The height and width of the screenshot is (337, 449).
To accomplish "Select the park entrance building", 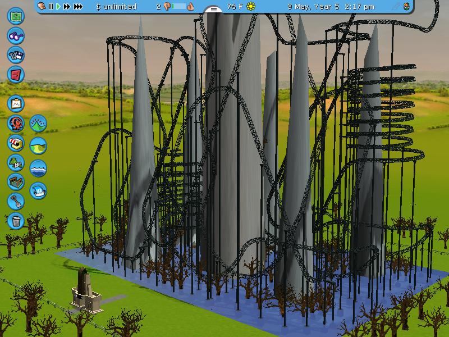I will click(x=86, y=290).
